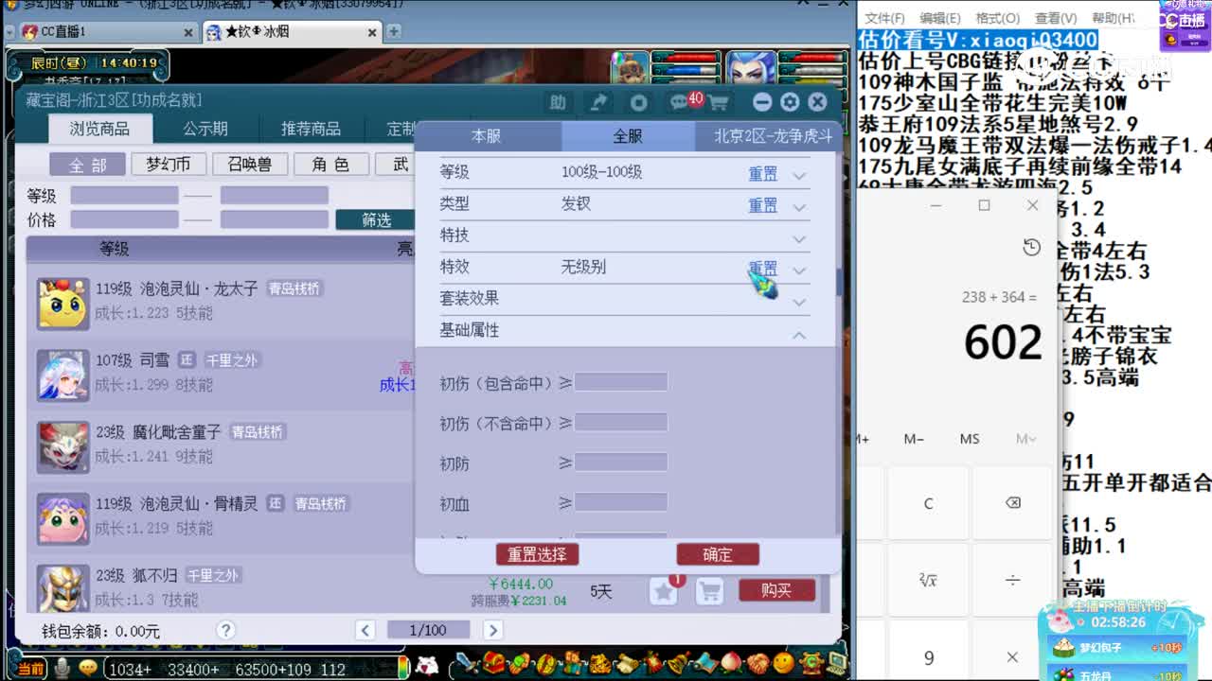Switch to the CC直播1 window tab

click(x=106, y=32)
